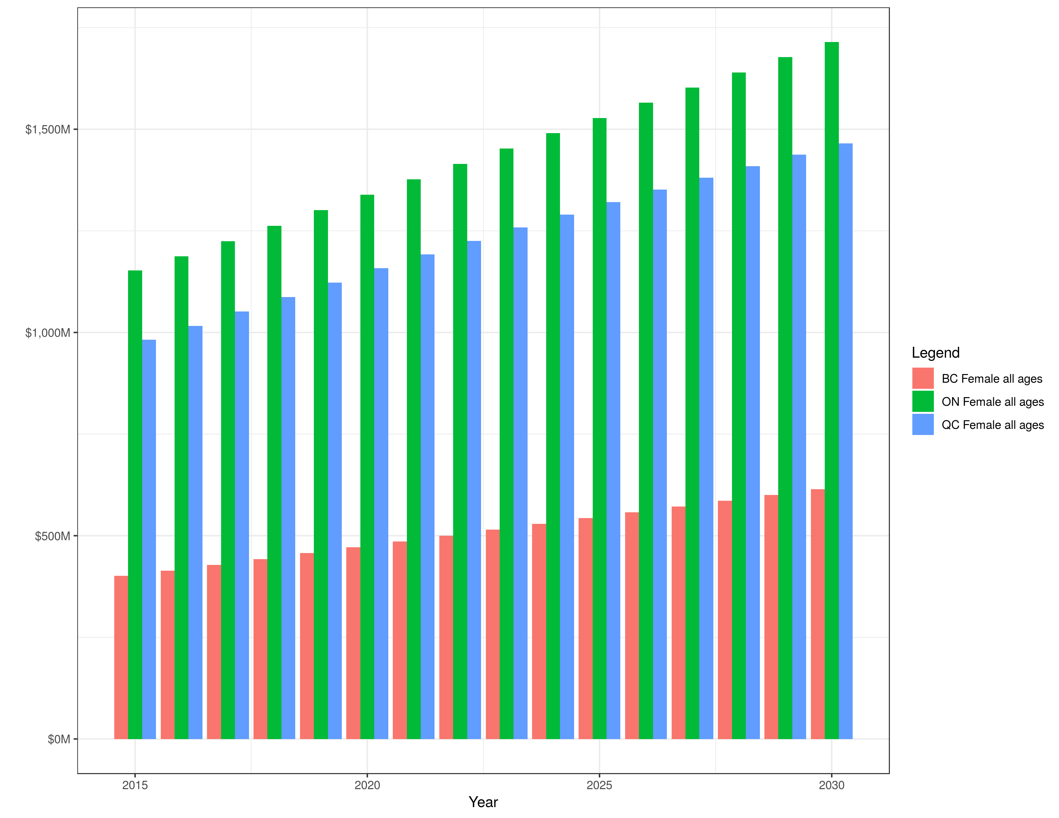
Task: Click the 2020 x-axis tick label
Action: click(367, 785)
